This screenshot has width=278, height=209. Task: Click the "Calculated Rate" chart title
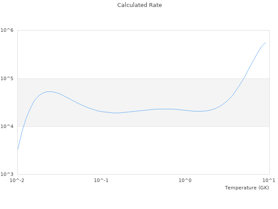point(139,5)
